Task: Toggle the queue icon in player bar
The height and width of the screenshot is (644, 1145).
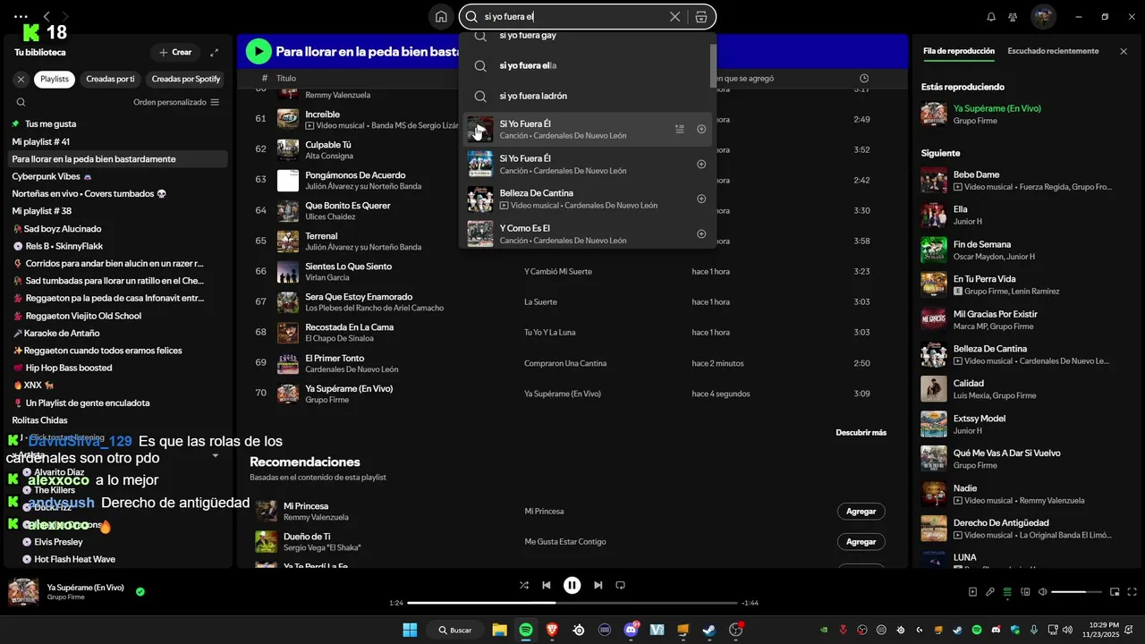Action: [1007, 592]
